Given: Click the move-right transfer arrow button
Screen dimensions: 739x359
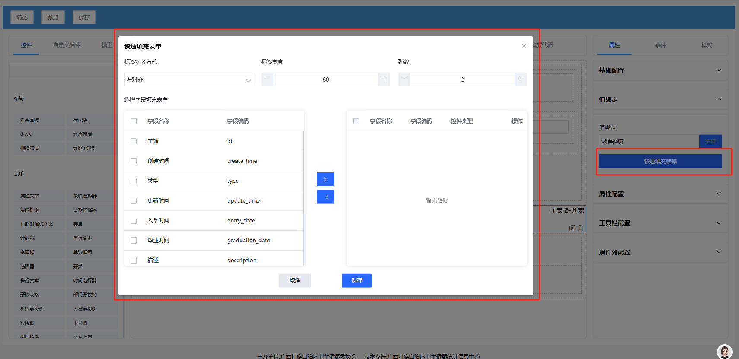Looking at the screenshot, I should 325,179.
